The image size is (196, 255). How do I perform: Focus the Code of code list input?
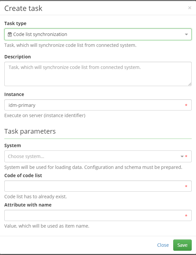click(x=98, y=186)
